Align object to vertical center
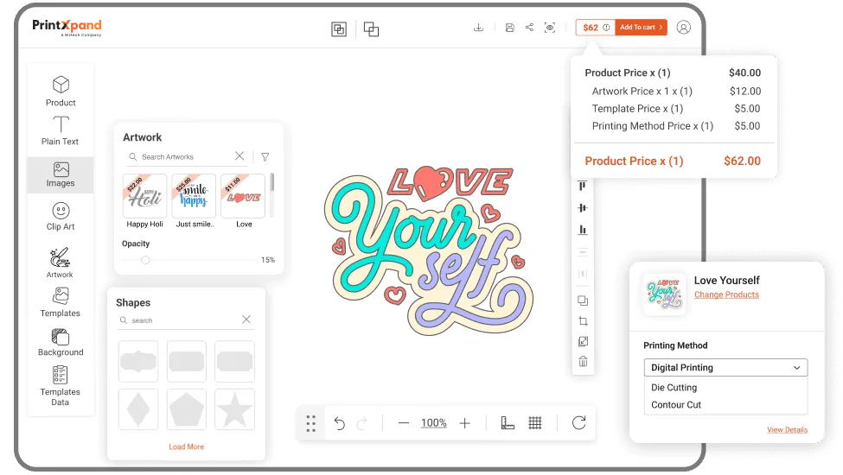 (x=582, y=208)
